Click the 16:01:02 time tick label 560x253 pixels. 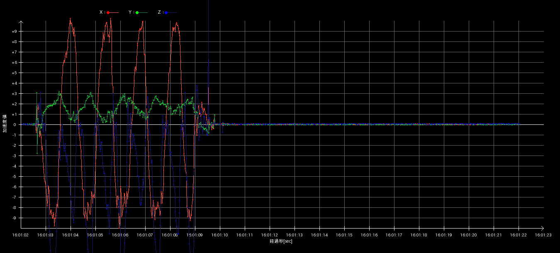(x=21, y=235)
